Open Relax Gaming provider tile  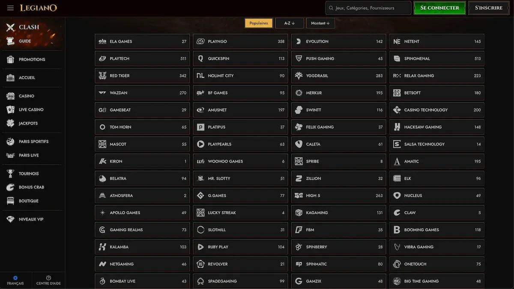(x=437, y=76)
